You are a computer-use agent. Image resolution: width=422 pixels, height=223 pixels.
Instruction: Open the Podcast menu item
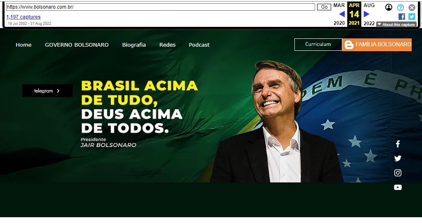click(x=199, y=45)
